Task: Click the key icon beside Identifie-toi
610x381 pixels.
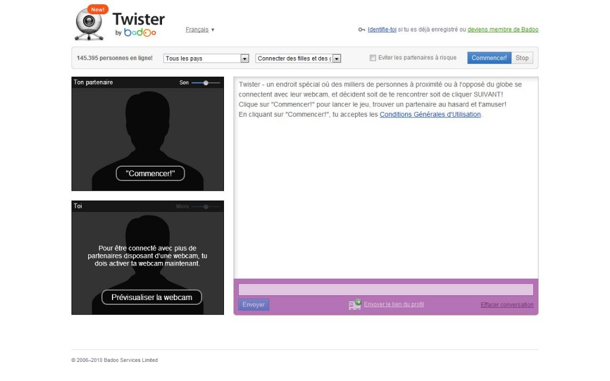Action: pyautogui.click(x=362, y=30)
